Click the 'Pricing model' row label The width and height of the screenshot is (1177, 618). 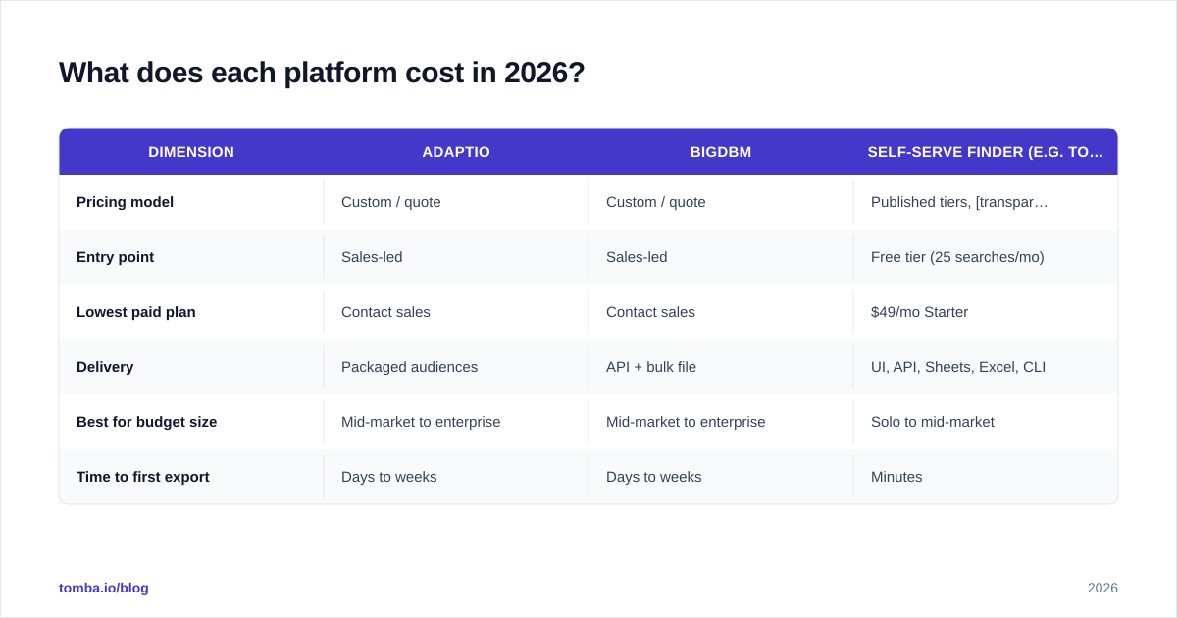pyautogui.click(x=125, y=202)
